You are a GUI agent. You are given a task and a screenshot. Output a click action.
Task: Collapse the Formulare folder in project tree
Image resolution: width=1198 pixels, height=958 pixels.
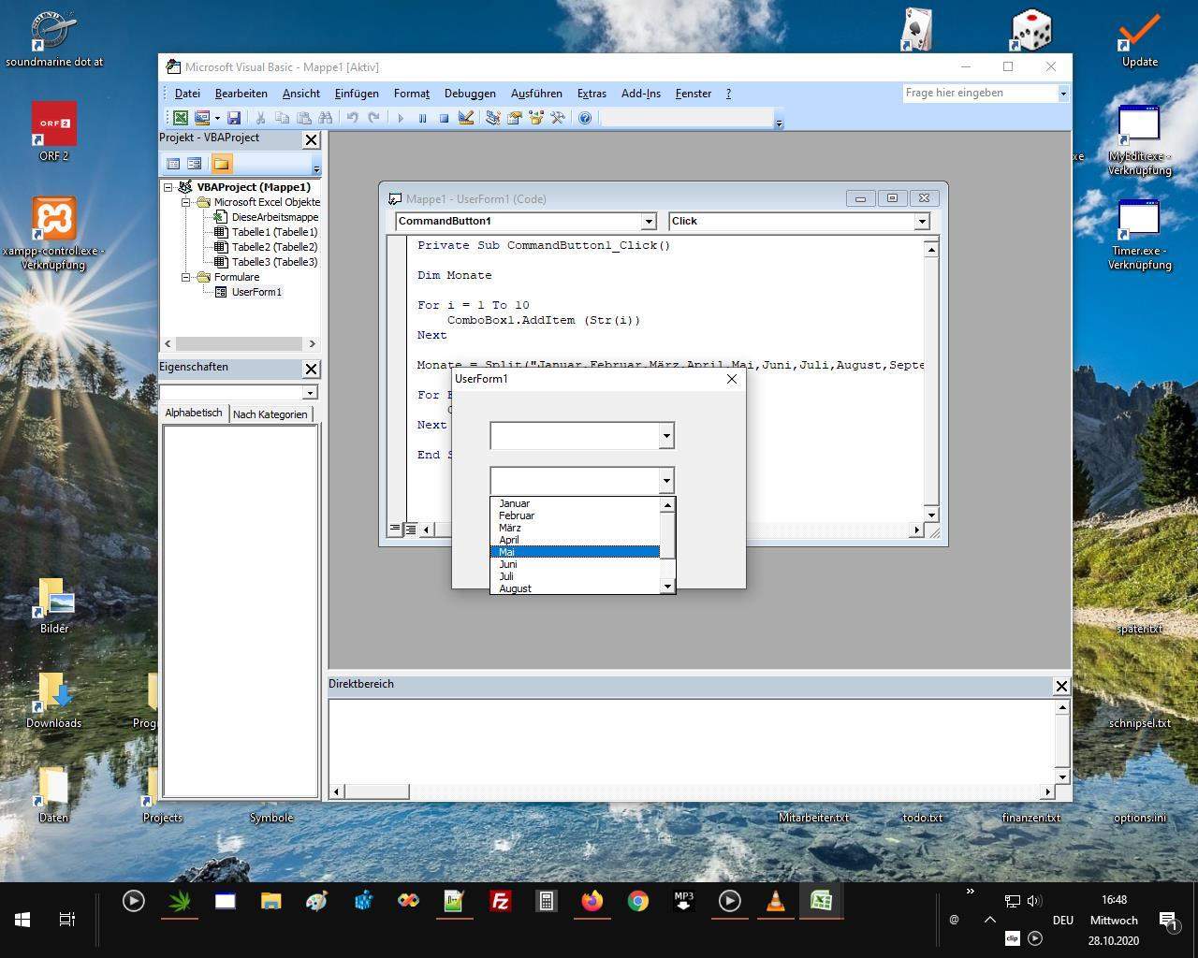(185, 277)
